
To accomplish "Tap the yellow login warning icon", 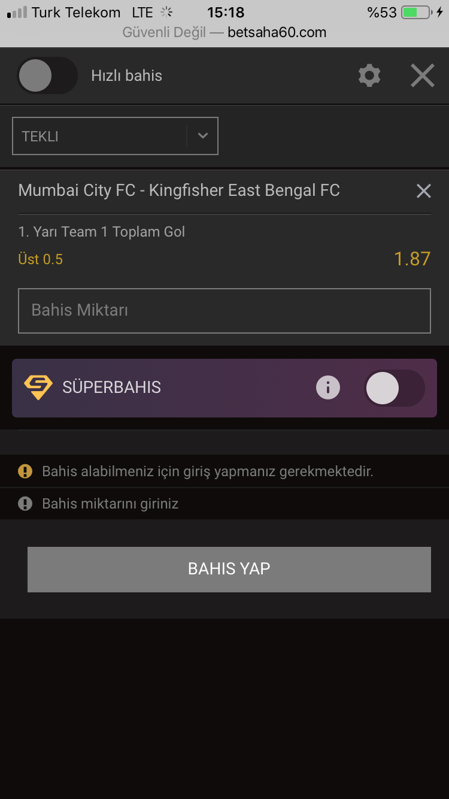I will pyautogui.click(x=25, y=471).
